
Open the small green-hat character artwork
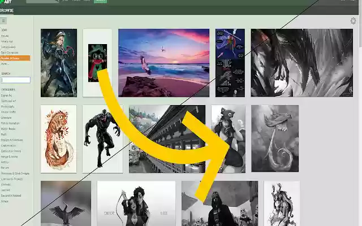click(97, 63)
